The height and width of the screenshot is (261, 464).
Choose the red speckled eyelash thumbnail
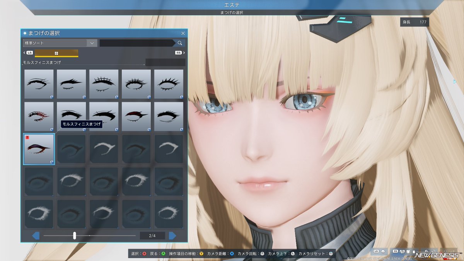(x=39, y=116)
